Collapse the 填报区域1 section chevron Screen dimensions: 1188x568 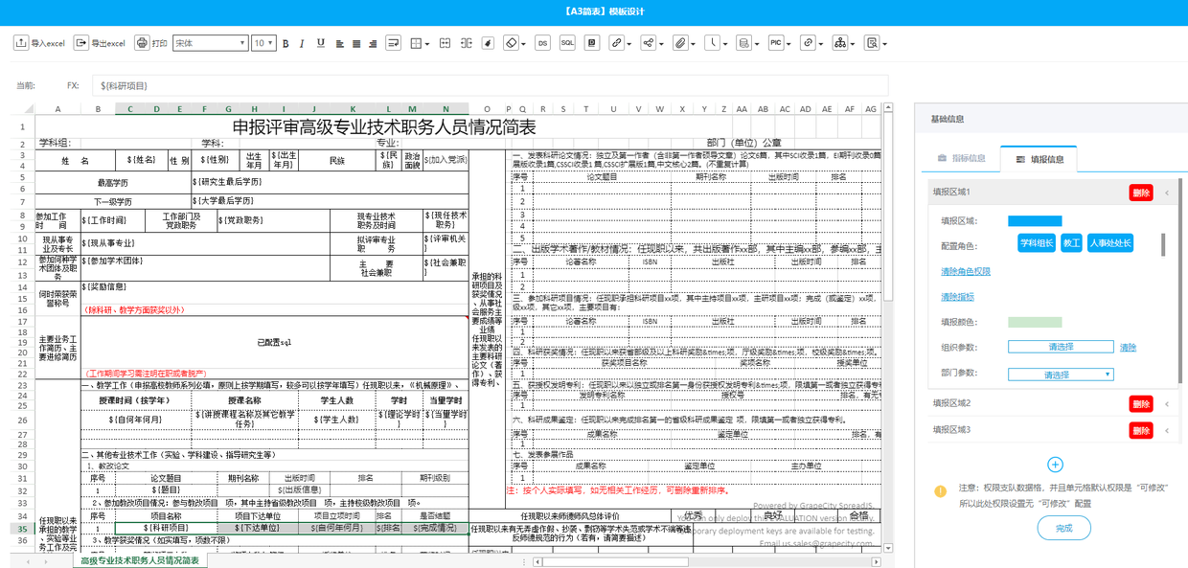tap(1167, 193)
